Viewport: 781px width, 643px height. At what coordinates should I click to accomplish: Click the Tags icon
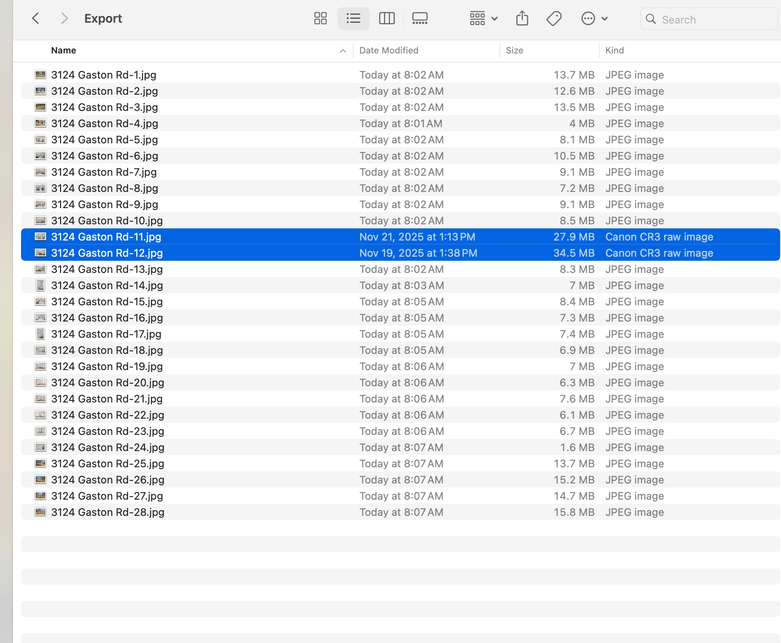[554, 18]
